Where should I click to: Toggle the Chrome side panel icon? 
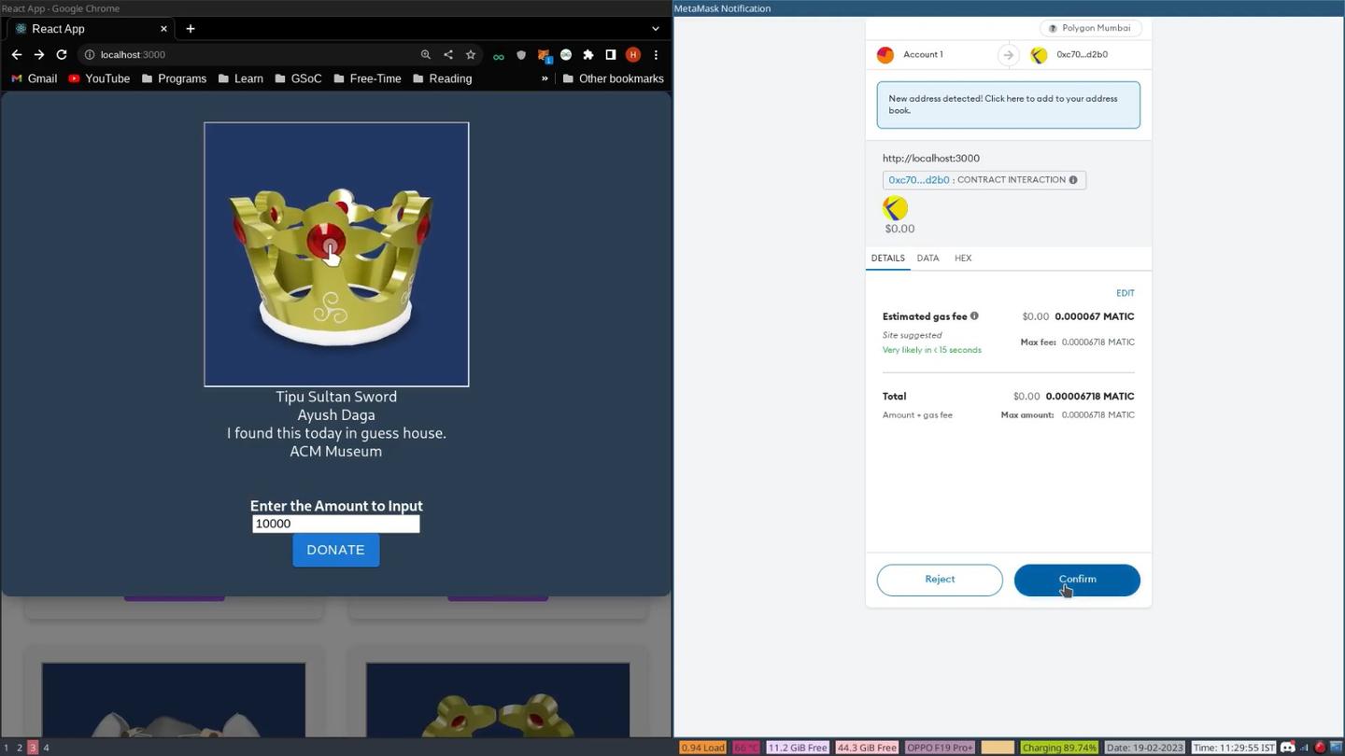tap(611, 55)
